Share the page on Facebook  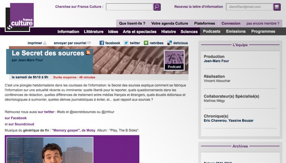[x=109, y=43]
